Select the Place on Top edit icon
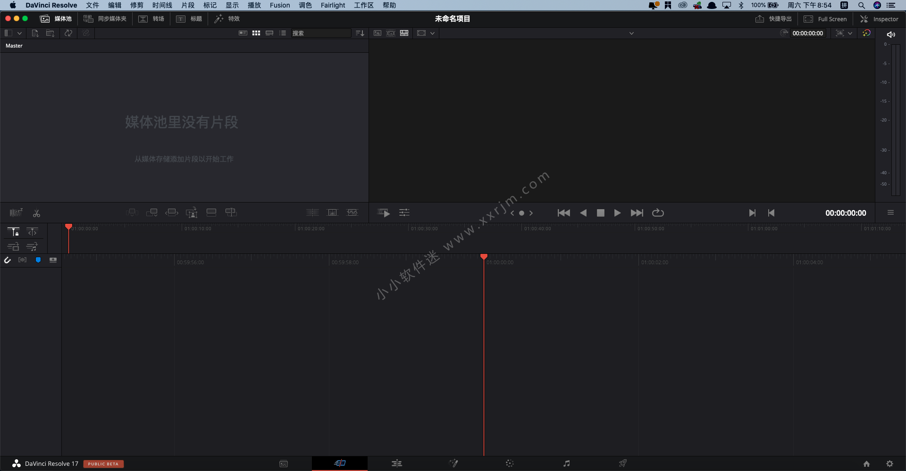Image resolution: width=906 pixels, height=471 pixels. (211, 212)
